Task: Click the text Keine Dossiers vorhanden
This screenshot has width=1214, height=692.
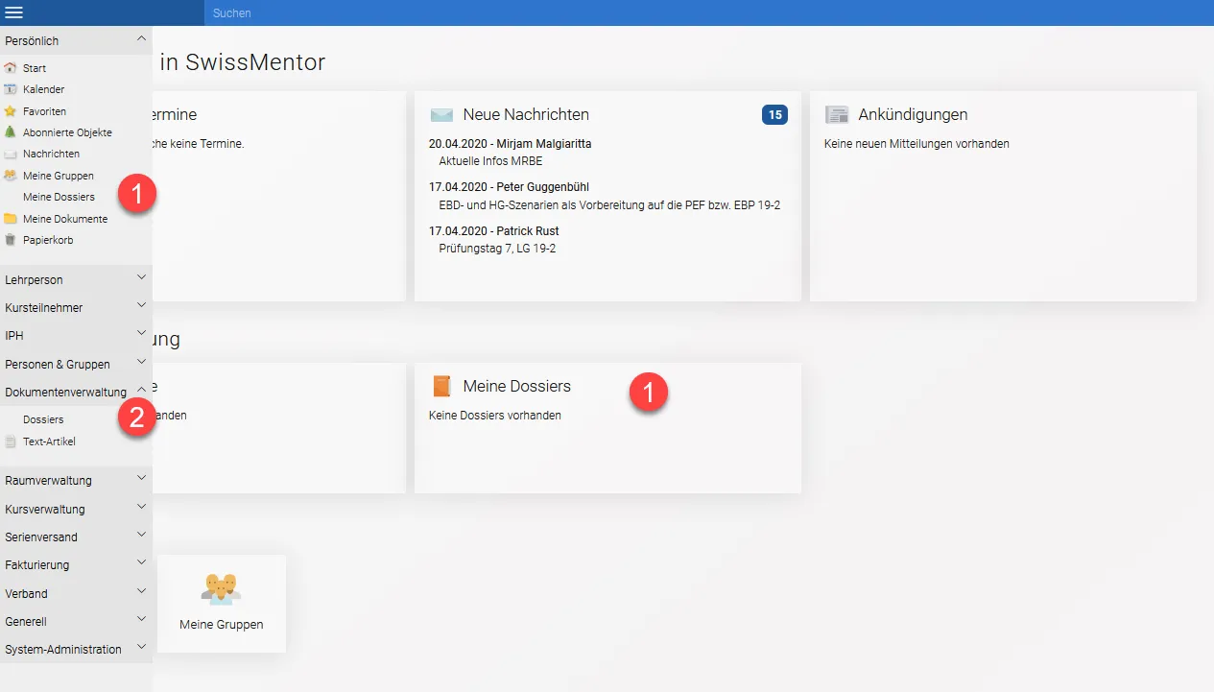Action: 495,416
